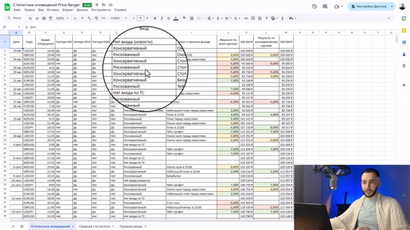Image resolution: width=410 pixels, height=230 pixels.
Task: Click the insert comment icon
Action: (x=253, y=18)
